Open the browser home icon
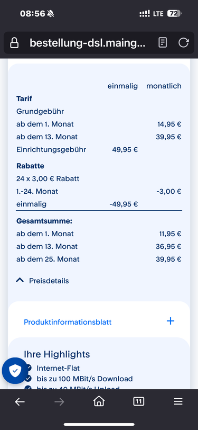The height and width of the screenshot is (430, 198). pos(99,402)
